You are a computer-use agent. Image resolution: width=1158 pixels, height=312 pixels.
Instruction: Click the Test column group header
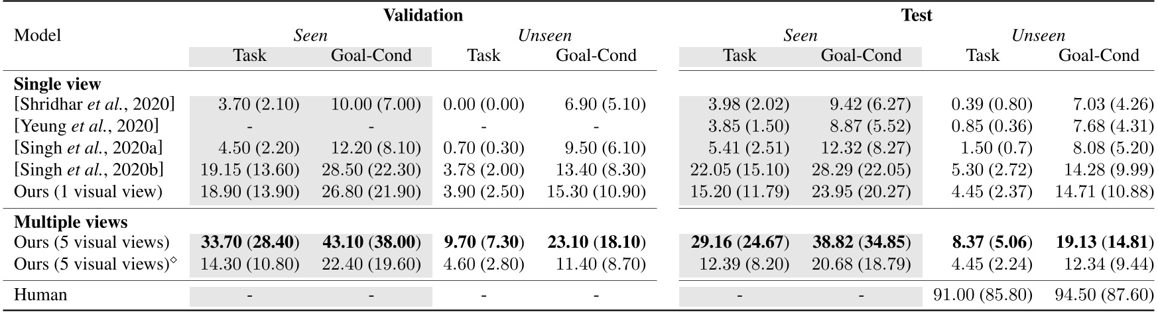pyautogui.click(x=917, y=15)
